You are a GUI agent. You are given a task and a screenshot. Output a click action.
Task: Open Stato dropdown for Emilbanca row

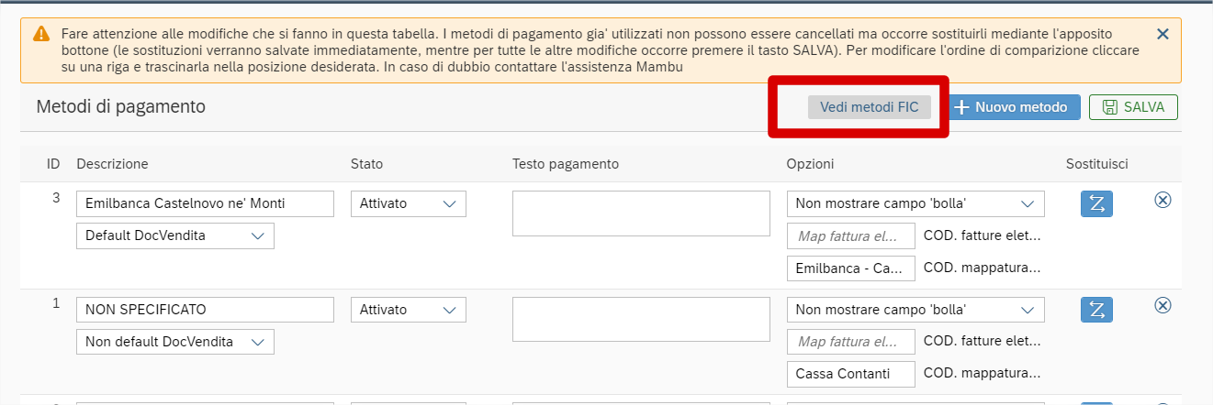click(408, 203)
